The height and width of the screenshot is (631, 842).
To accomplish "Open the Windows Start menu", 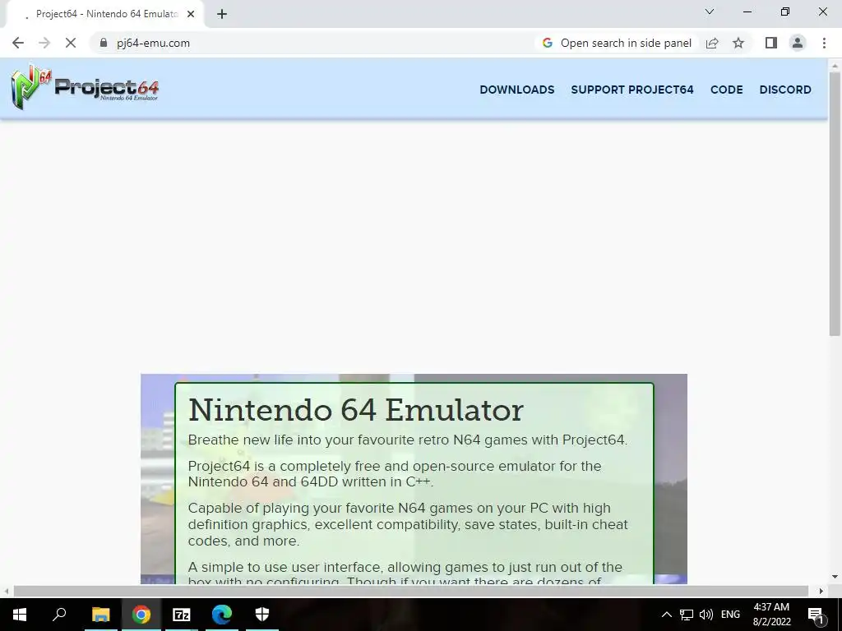I will coord(20,615).
